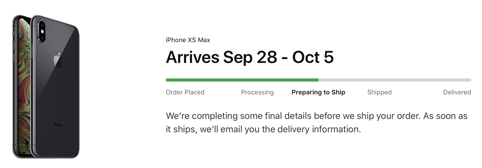This screenshot has height=168, width=482.
Task: Select the "Preparing to Ship" status step
Action: [318, 92]
